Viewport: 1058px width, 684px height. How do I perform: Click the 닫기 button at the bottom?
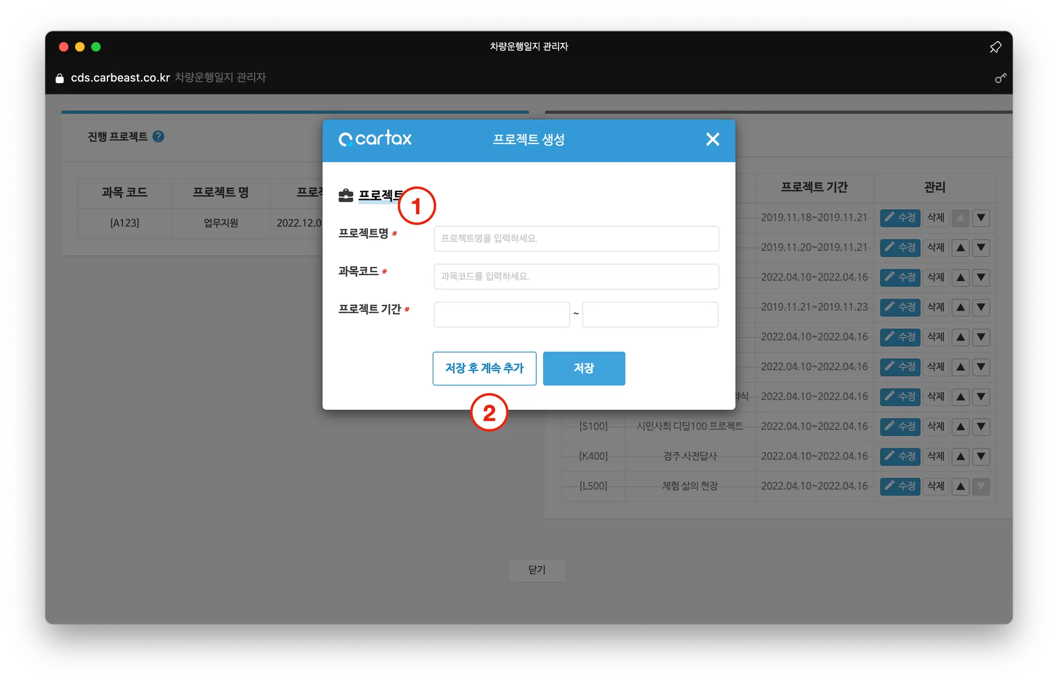click(537, 570)
